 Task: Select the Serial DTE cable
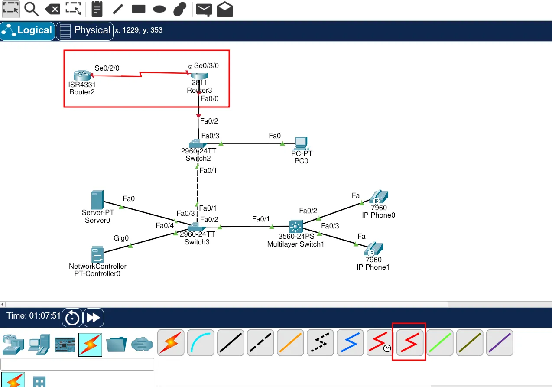point(409,342)
